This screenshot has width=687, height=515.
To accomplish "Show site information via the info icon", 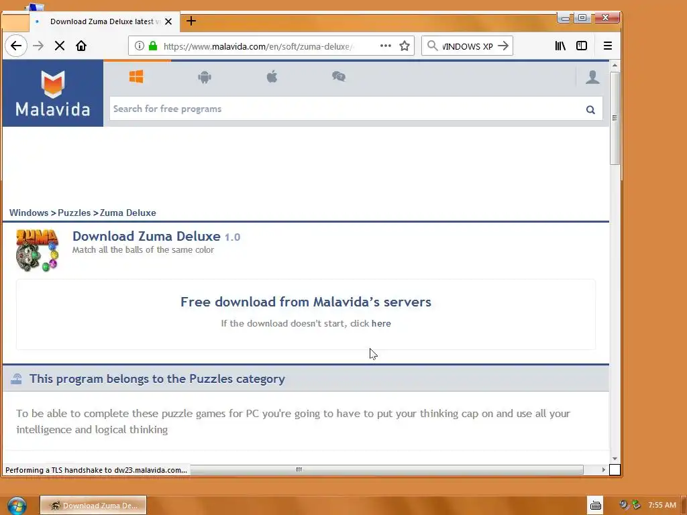I will click(x=140, y=46).
